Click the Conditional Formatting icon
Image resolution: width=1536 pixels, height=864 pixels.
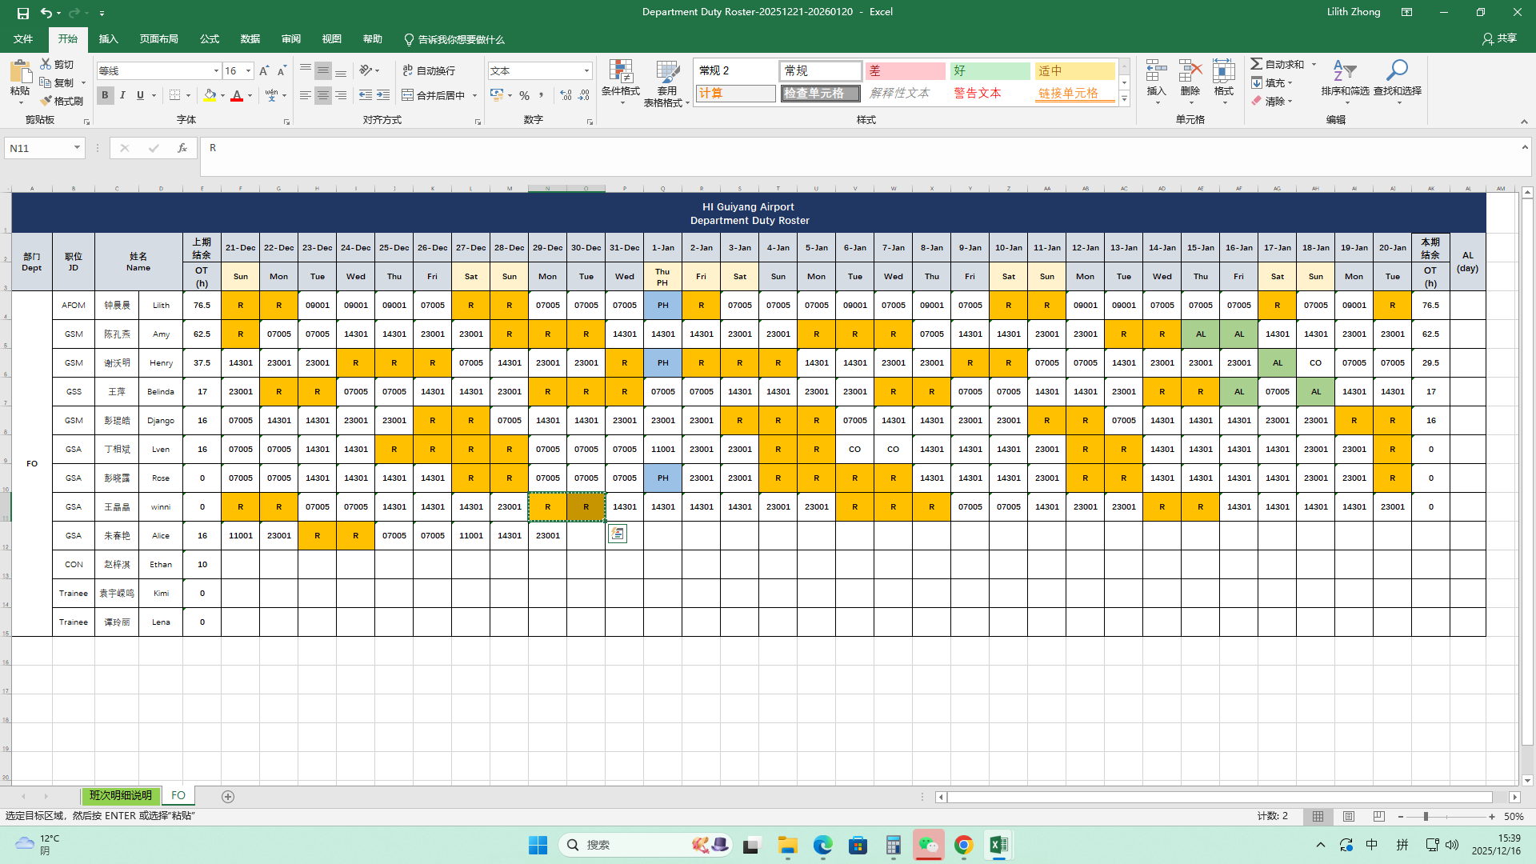(x=621, y=72)
